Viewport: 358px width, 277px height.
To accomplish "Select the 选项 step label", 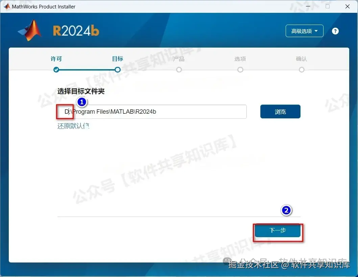I will click(240, 59).
